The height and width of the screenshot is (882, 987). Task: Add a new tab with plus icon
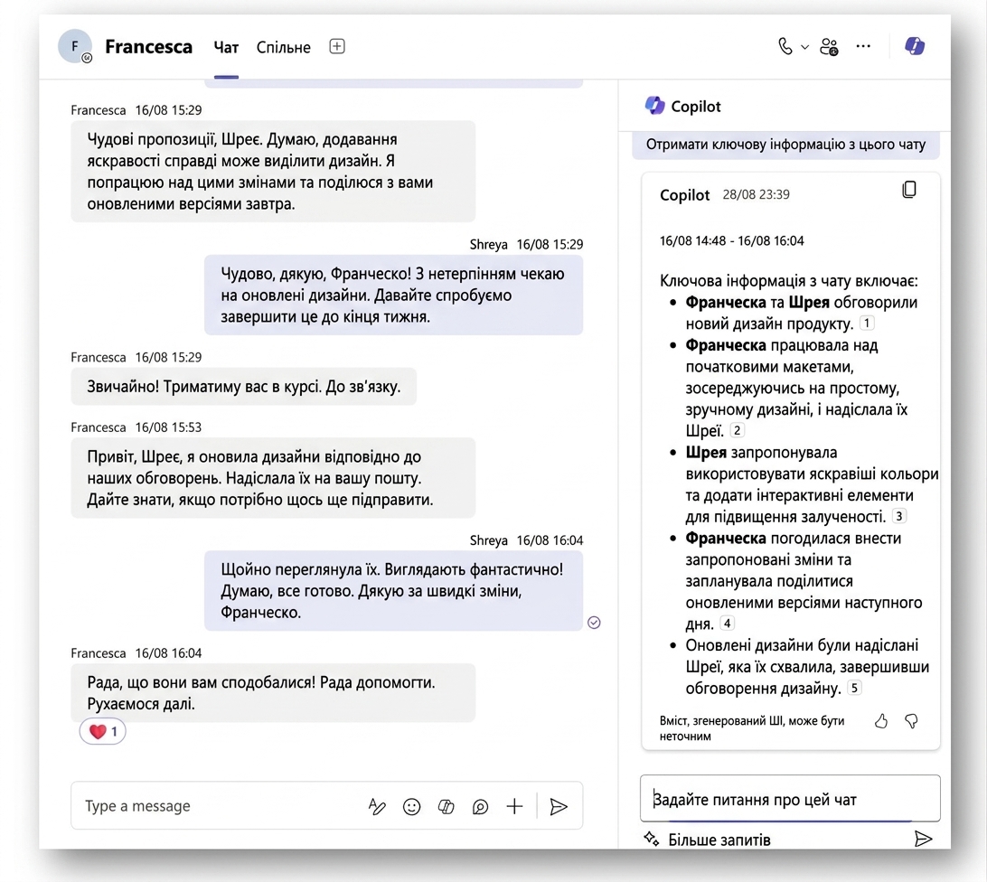coord(337,47)
